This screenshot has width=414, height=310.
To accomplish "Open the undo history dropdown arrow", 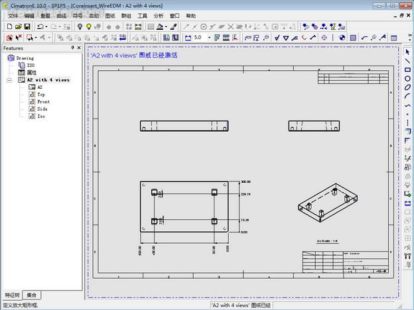I will click(46, 26).
